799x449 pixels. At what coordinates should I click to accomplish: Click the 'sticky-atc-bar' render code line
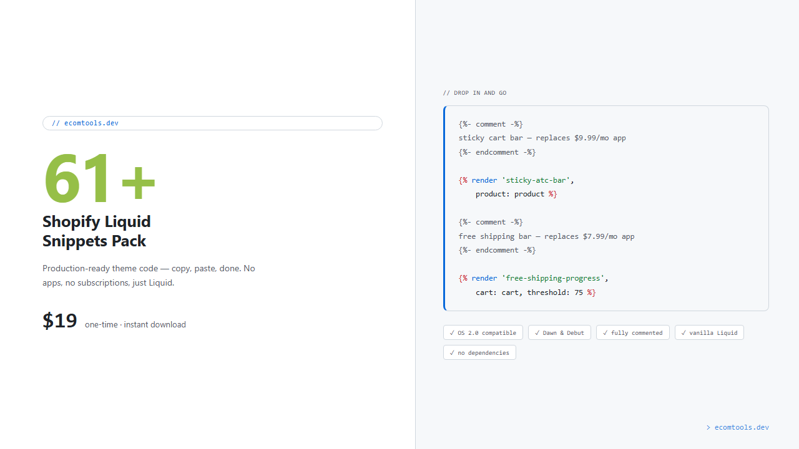(x=516, y=180)
